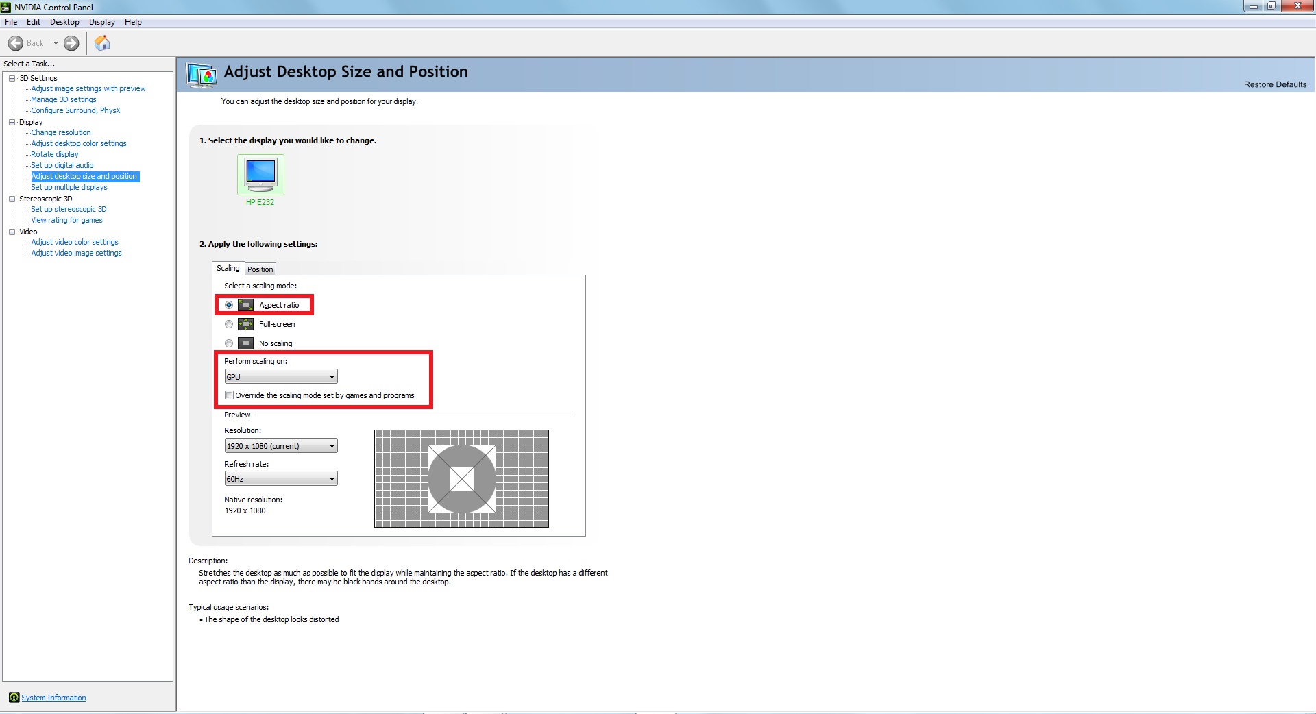1316x714 pixels.
Task: Switch to the Position tab
Action: 260,269
